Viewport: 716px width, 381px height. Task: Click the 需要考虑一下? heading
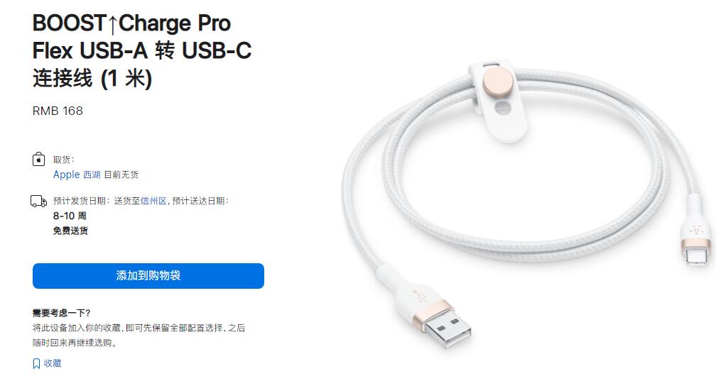coord(62,313)
